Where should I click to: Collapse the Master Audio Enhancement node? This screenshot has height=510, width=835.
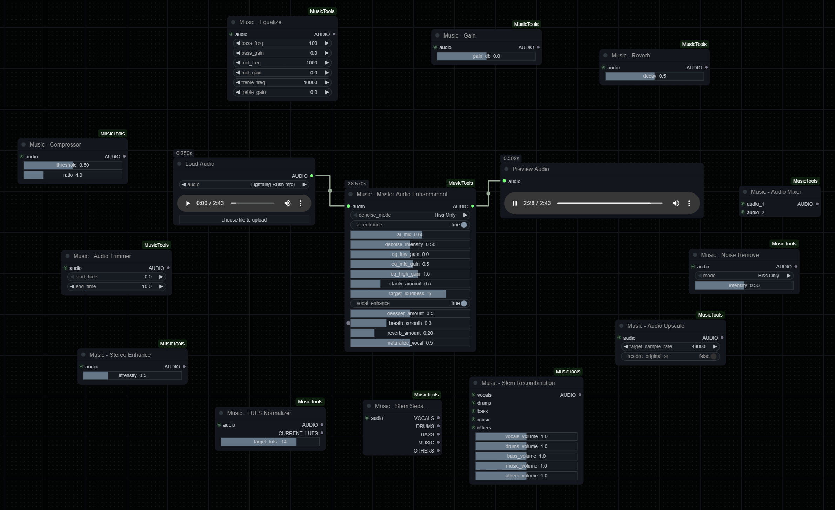(x=350, y=194)
